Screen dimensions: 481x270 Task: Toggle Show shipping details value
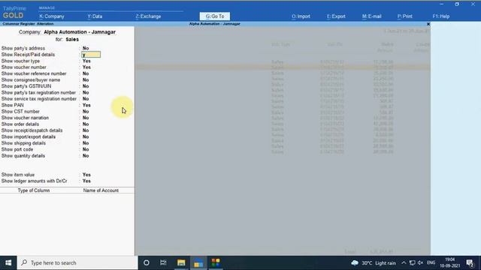coord(86,143)
